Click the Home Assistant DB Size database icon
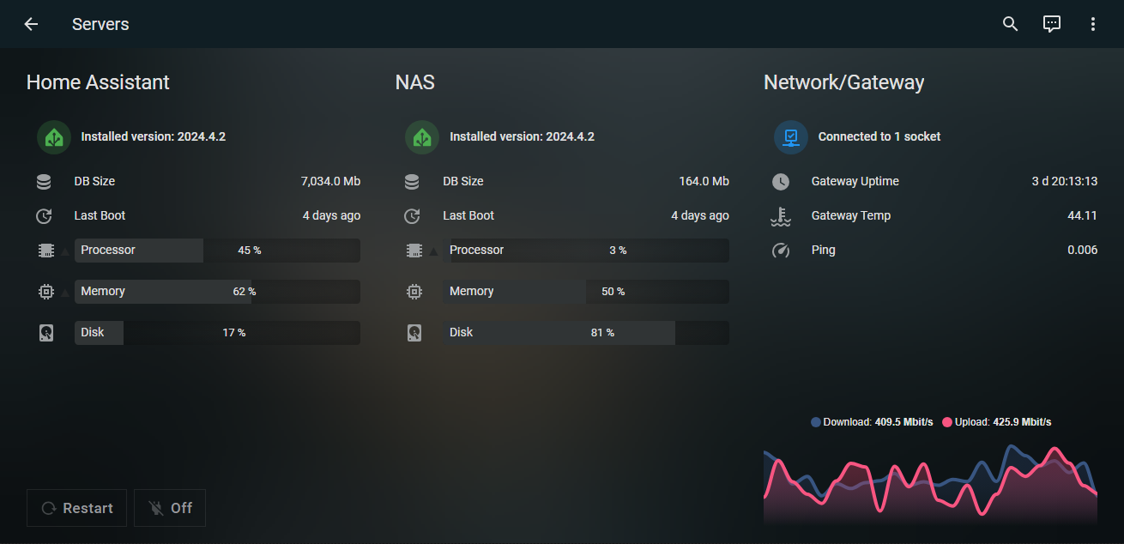The image size is (1124, 544). pyautogui.click(x=44, y=182)
